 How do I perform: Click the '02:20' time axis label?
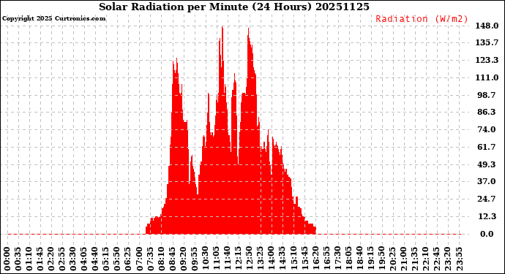tap(51, 259)
